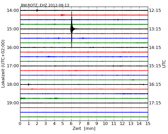
Task: Click the 15:15 UTC time label
Action: [155, 66]
